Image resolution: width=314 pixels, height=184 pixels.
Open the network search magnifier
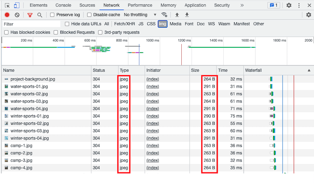pos(40,15)
